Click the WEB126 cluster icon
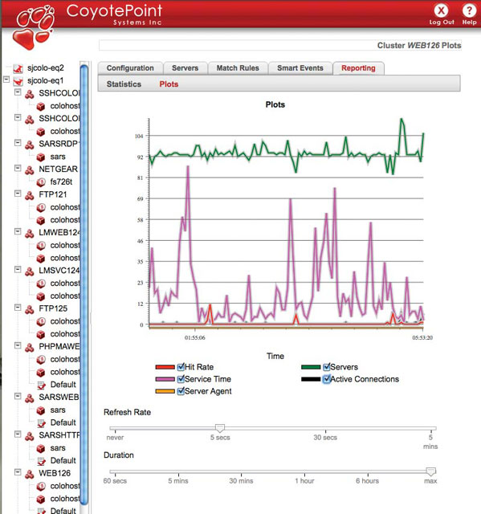Image resolution: width=481 pixels, height=514 pixels. pos(30,474)
